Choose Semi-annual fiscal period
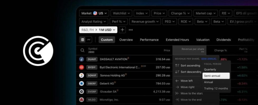 [216, 76]
